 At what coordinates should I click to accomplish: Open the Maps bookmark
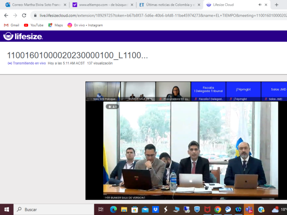56,25
